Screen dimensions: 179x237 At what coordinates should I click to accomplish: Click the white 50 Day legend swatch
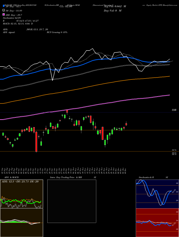click(4, 10)
